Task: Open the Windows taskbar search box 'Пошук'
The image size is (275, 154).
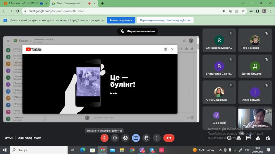Action: tap(39, 150)
